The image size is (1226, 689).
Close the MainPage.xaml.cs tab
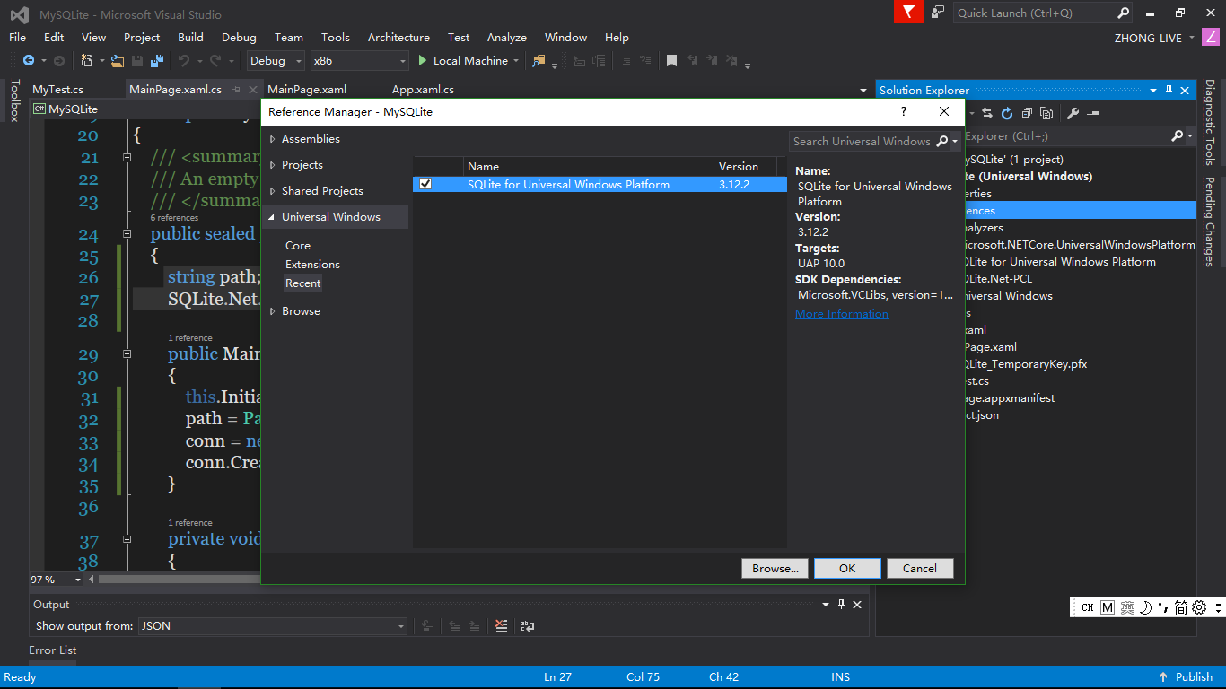[252, 90]
